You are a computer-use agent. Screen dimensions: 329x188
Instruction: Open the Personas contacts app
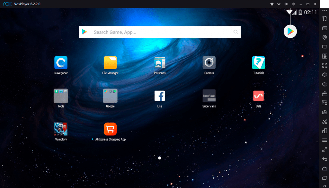pos(160,63)
